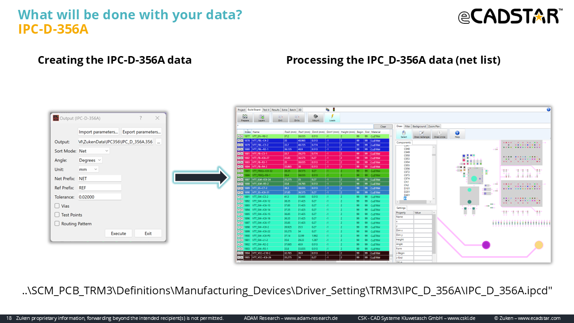
Task: Select component D101 in Components list
Action: click(407, 188)
